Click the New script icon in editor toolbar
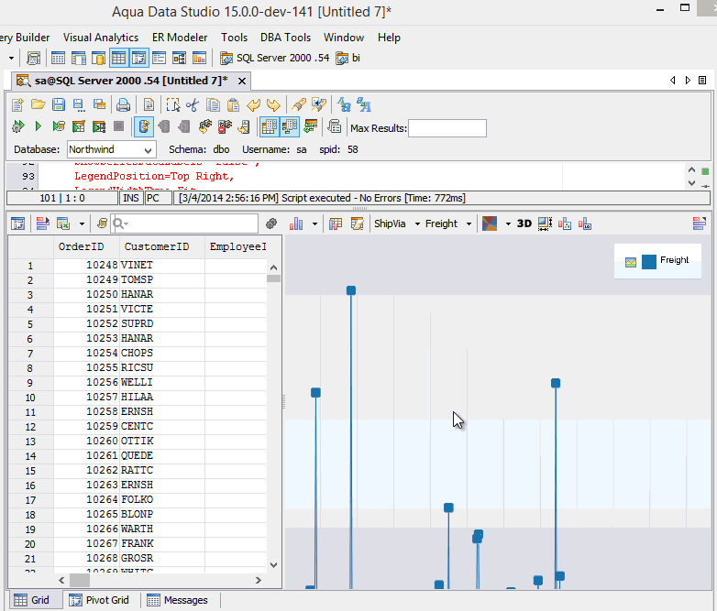 click(17, 105)
